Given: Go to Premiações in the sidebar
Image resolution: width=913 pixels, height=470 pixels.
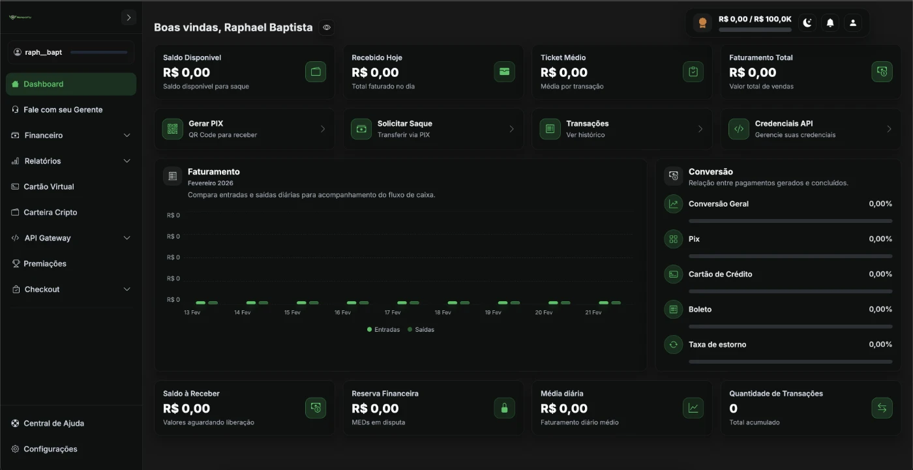Looking at the screenshot, I should (45, 263).
